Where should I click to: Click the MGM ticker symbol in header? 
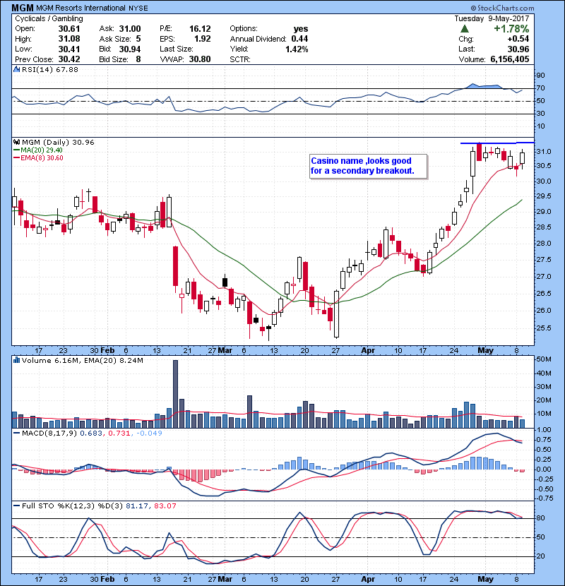[x=23, y=8]
